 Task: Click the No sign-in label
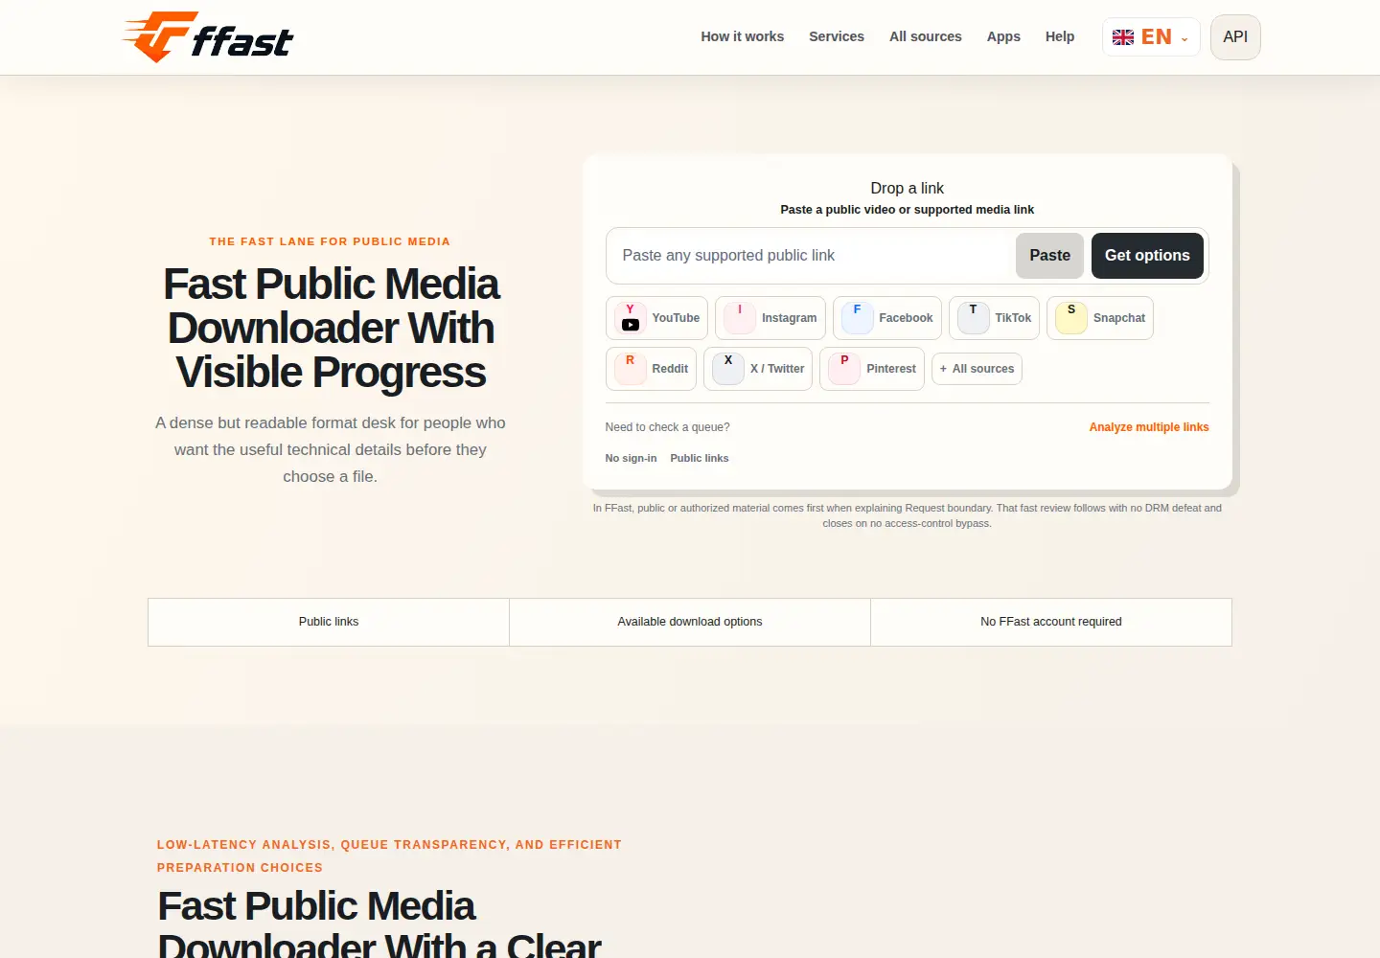pyautogui.click(x=631, y=458)
